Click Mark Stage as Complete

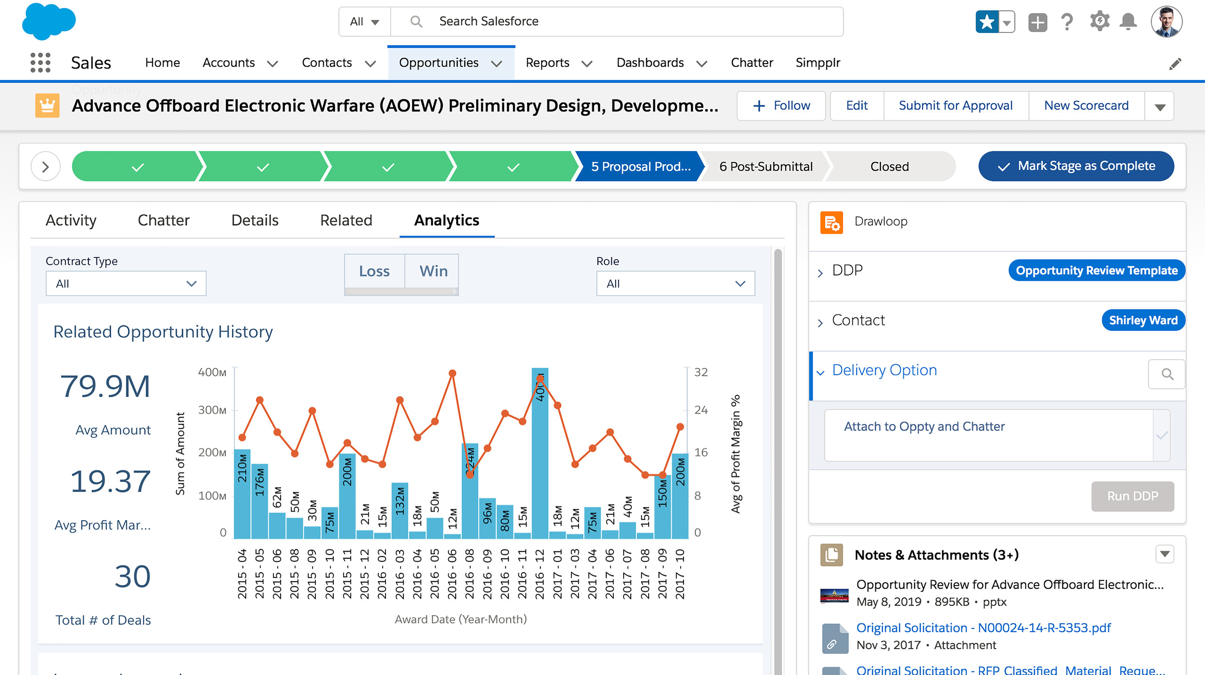(x=1076, y=166)
